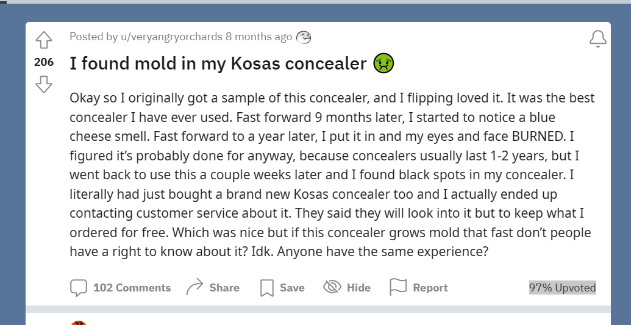Click the speech bubble comments icon
The image size is (631, 325).
point(79,288)
